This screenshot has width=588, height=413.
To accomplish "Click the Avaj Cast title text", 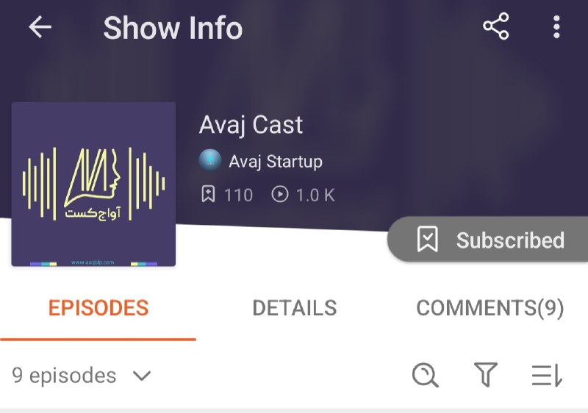I will (x=251, y=125).
